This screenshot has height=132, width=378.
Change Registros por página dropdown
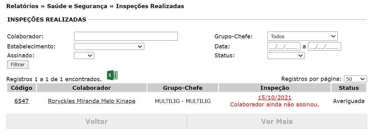pos(355,79)
